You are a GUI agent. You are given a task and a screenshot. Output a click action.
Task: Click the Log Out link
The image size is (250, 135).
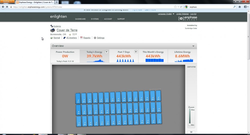[193, 14]
